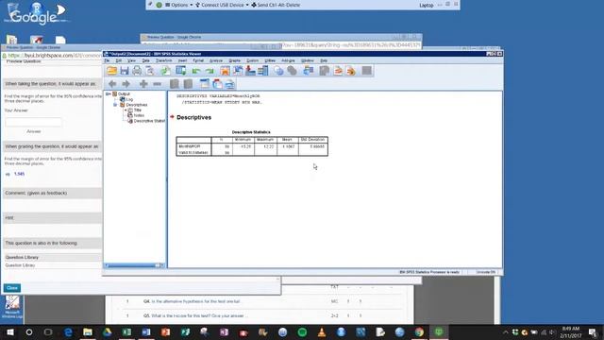Open the Window menu in SPSS
The width and height of the screenshot is (604, 340).
pos(307,60)
